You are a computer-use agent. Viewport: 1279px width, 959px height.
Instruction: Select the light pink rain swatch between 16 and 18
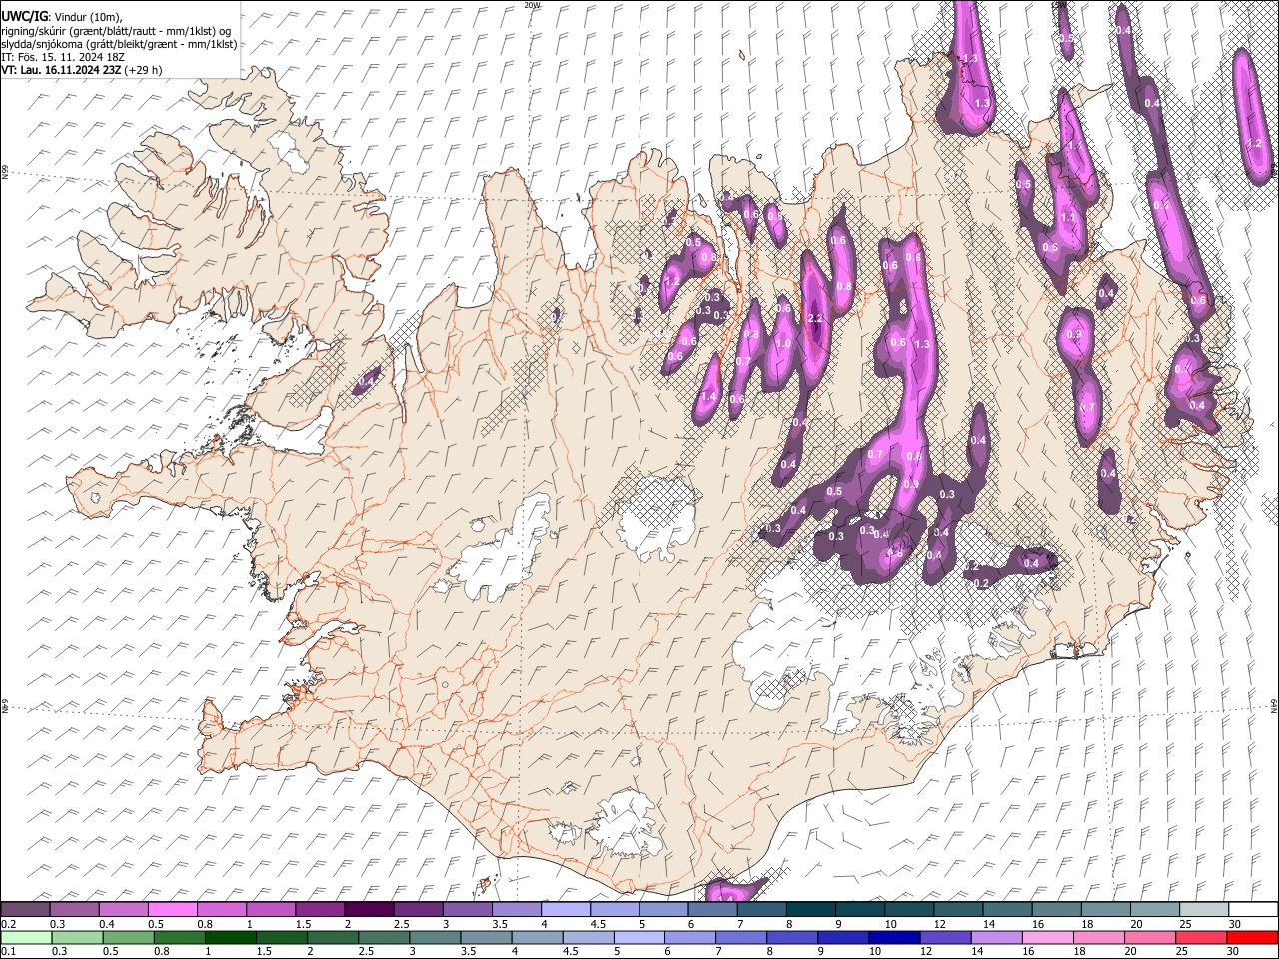[x=1047, y=937]
